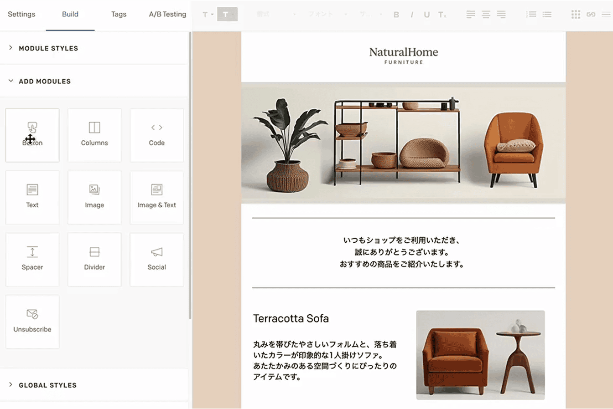This screenshot has height=409, width=613.
Task: Open the Settings tab
Action: 21,14
